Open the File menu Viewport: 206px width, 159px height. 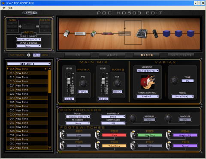click(3, 8)
